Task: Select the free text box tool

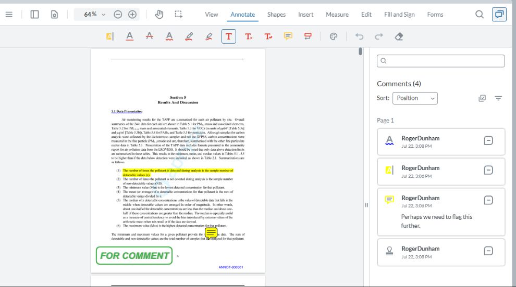Action: (229, 36)
